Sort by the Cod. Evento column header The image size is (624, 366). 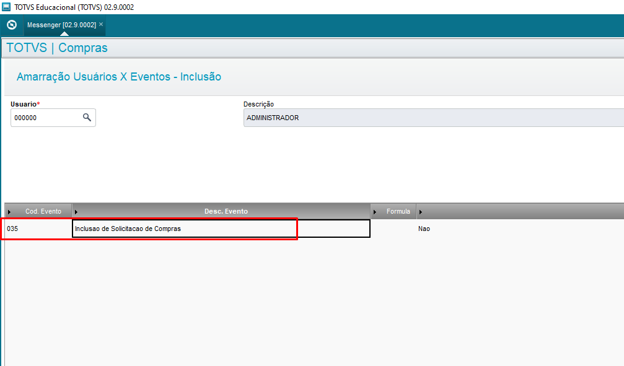tap(43, 211)
